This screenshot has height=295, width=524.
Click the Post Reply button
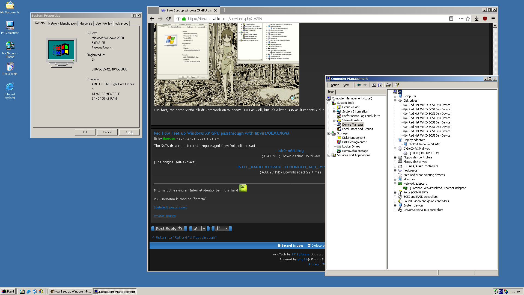(169, 229)
